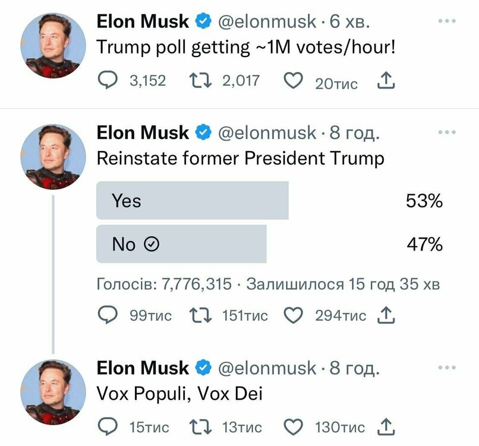Open more options on the poll tweet
479x446 pixels.
point(446,132)
